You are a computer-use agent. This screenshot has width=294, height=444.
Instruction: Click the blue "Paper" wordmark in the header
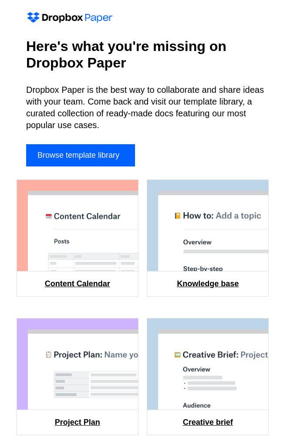click(99, 18)
